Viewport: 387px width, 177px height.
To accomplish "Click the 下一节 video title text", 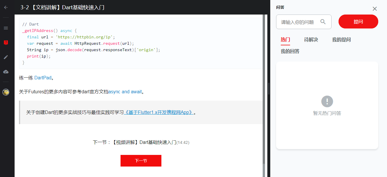I will pyautogui.click(x=141, y=142).
